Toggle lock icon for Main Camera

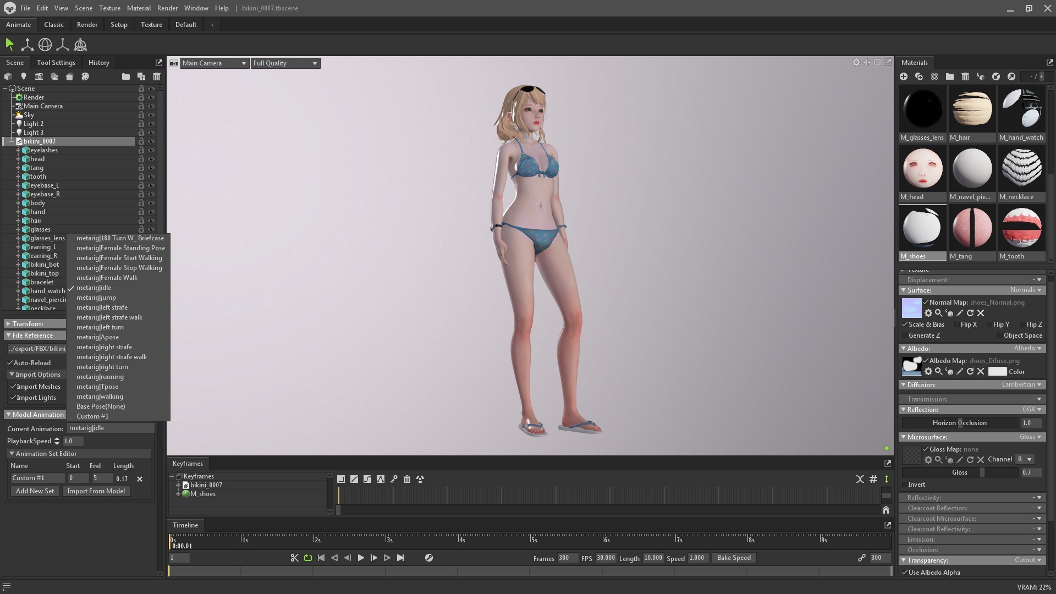(x=141, y=106)
